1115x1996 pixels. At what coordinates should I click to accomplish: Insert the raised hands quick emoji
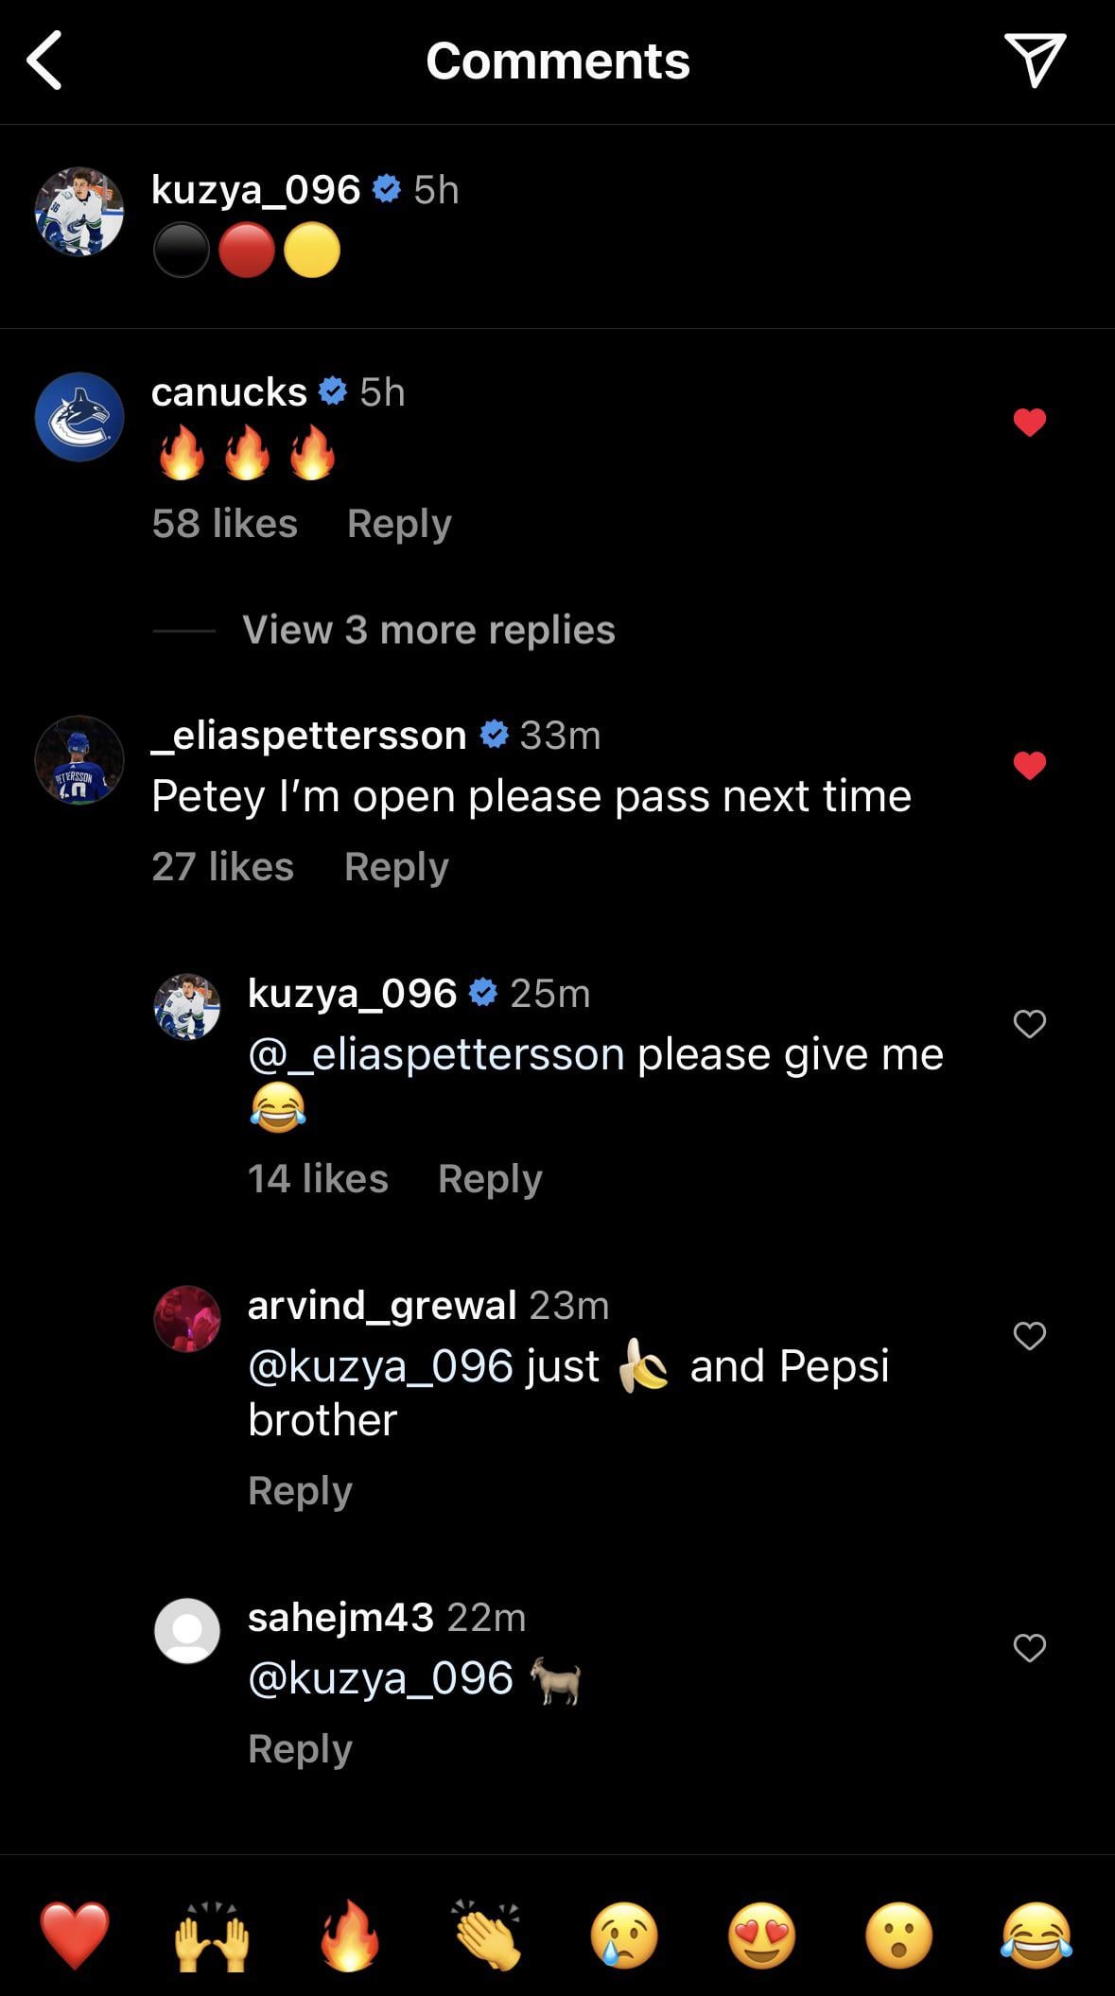click(x=212, y=1935)
